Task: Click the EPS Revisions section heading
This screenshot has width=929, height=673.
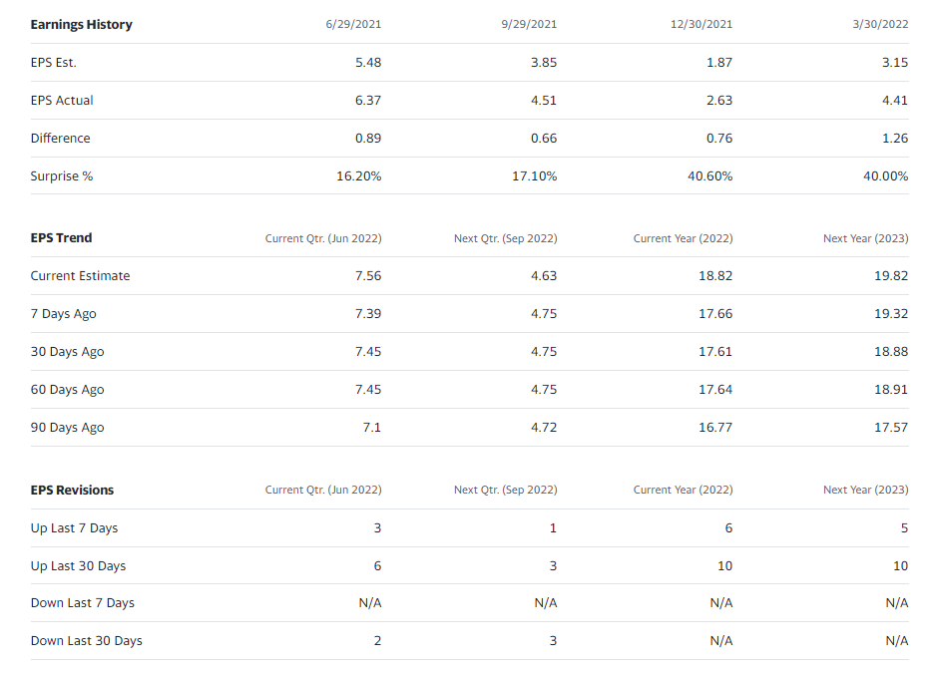Action: coord(72,490)
